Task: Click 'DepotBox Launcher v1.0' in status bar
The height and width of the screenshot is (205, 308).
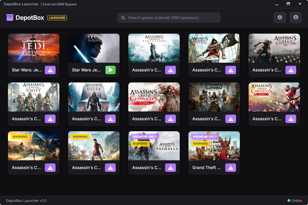Action: click(x=26, y=201)
